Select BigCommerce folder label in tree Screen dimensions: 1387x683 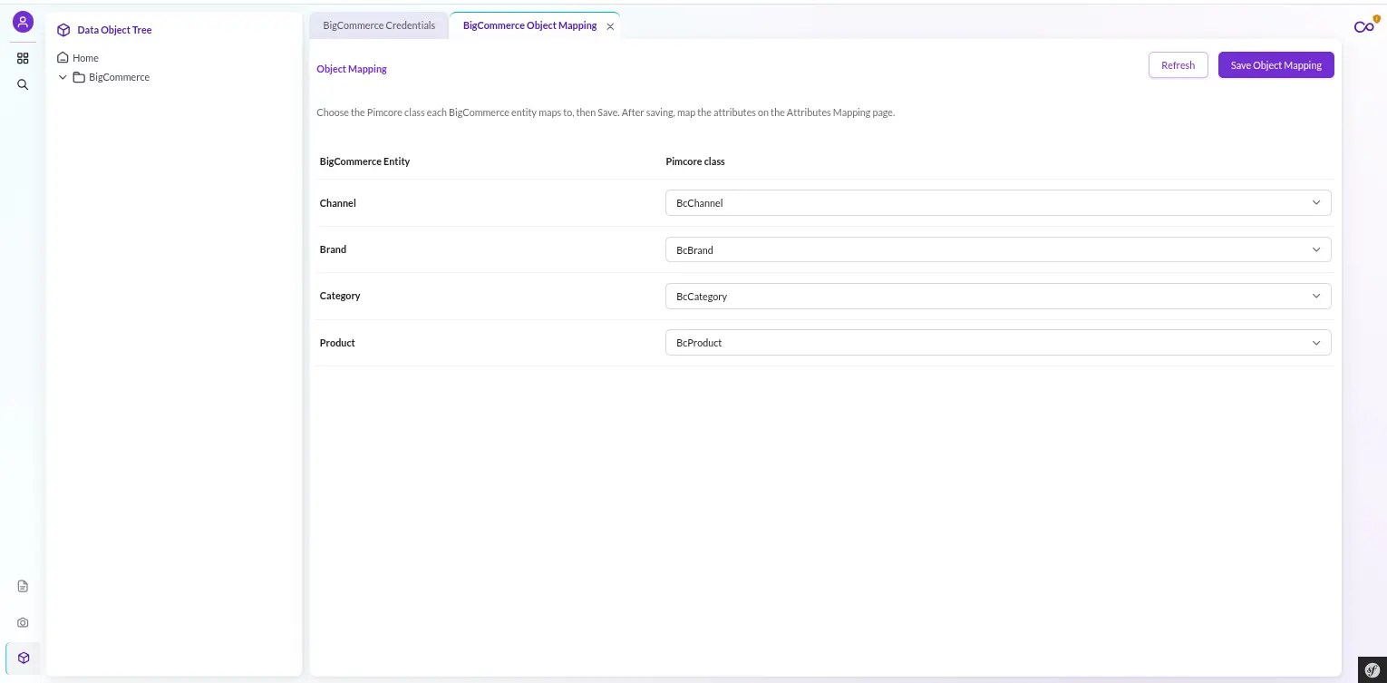pos(119,77)
